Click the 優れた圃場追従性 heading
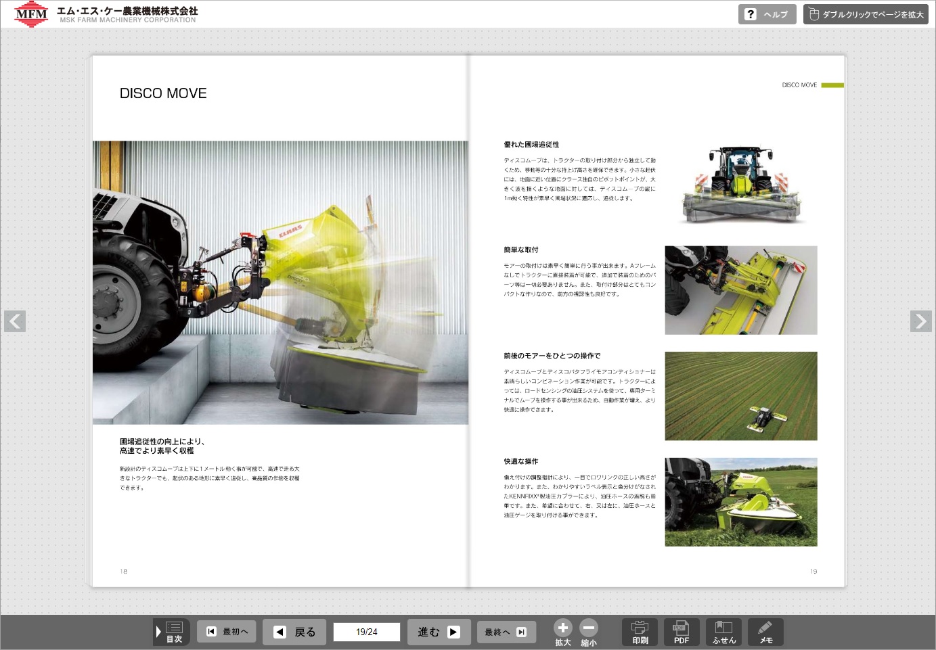 (x=531, y=145)
